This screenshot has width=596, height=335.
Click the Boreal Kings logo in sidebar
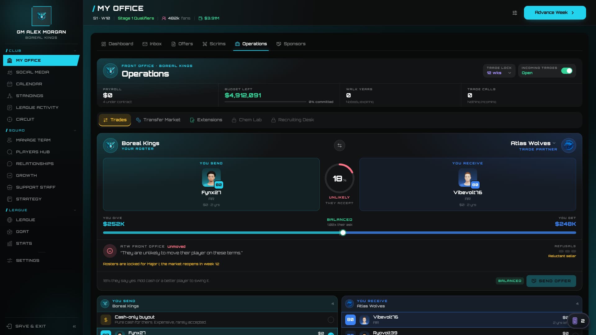click(x=42, y=16)
